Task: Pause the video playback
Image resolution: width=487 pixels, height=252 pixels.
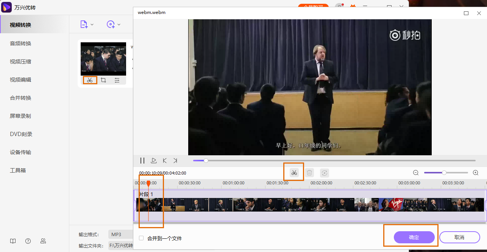Action: (142, 160)
